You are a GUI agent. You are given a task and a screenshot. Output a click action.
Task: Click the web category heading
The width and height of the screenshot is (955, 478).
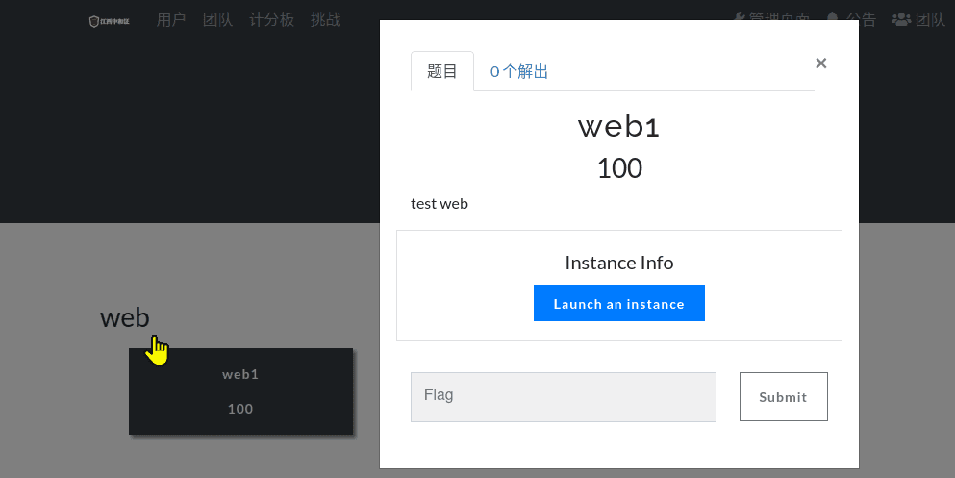click(125, 317)
